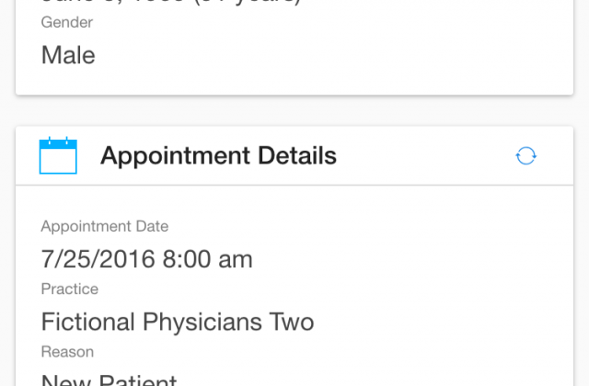589x386 pixels.
Task: Click the Practice field label
Action: click(70, 289)
